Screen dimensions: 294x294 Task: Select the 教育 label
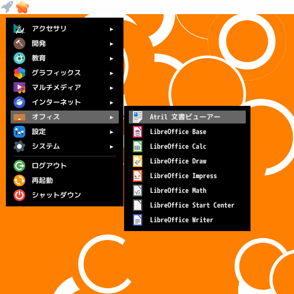[x=39, y=58]
